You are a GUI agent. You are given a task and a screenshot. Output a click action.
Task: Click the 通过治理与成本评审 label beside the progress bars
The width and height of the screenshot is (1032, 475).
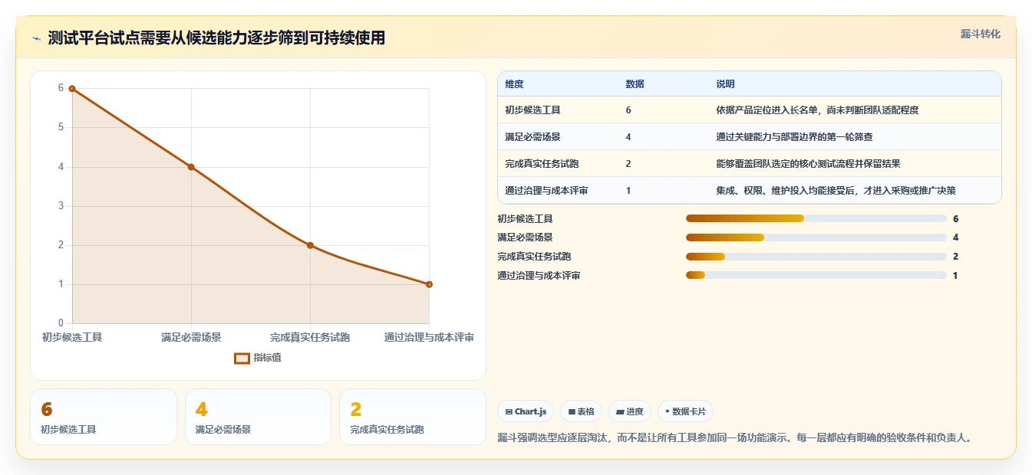tap(539, 275)
